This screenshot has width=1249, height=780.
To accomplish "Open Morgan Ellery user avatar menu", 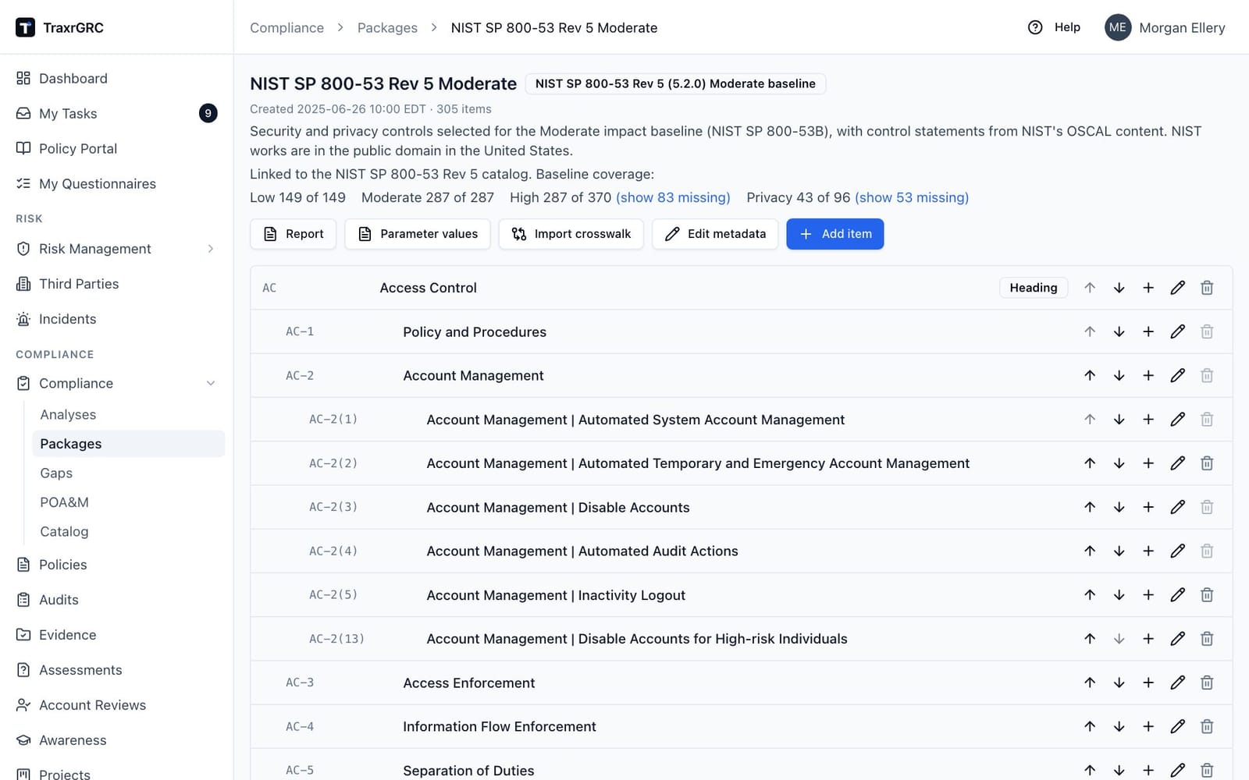I will (1118, 27).
